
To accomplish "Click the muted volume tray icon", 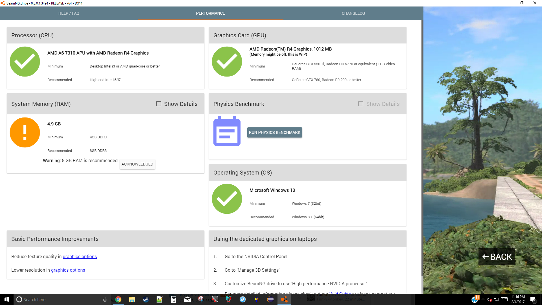I will pos(490,299).
